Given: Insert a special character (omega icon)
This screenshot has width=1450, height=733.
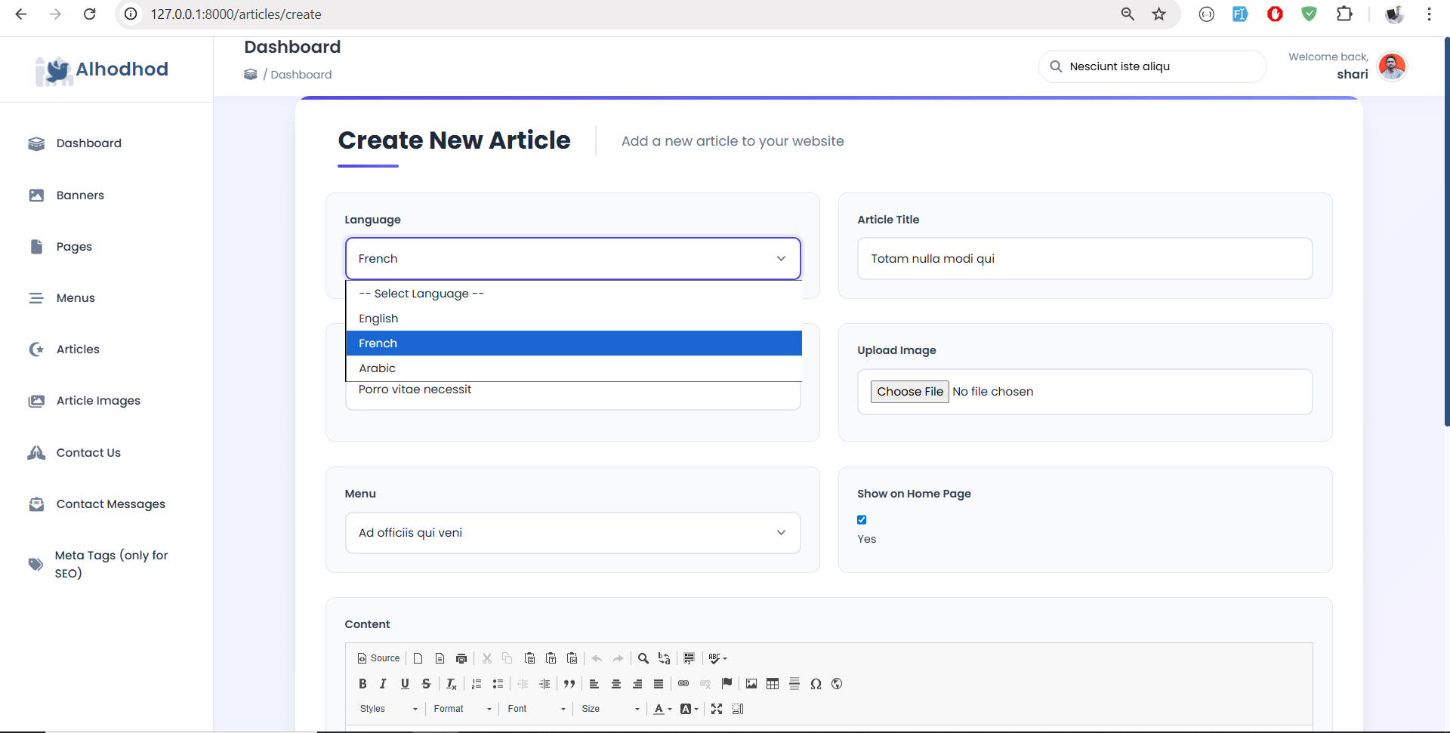Looking at the screenshot, I should coord(816,684).
